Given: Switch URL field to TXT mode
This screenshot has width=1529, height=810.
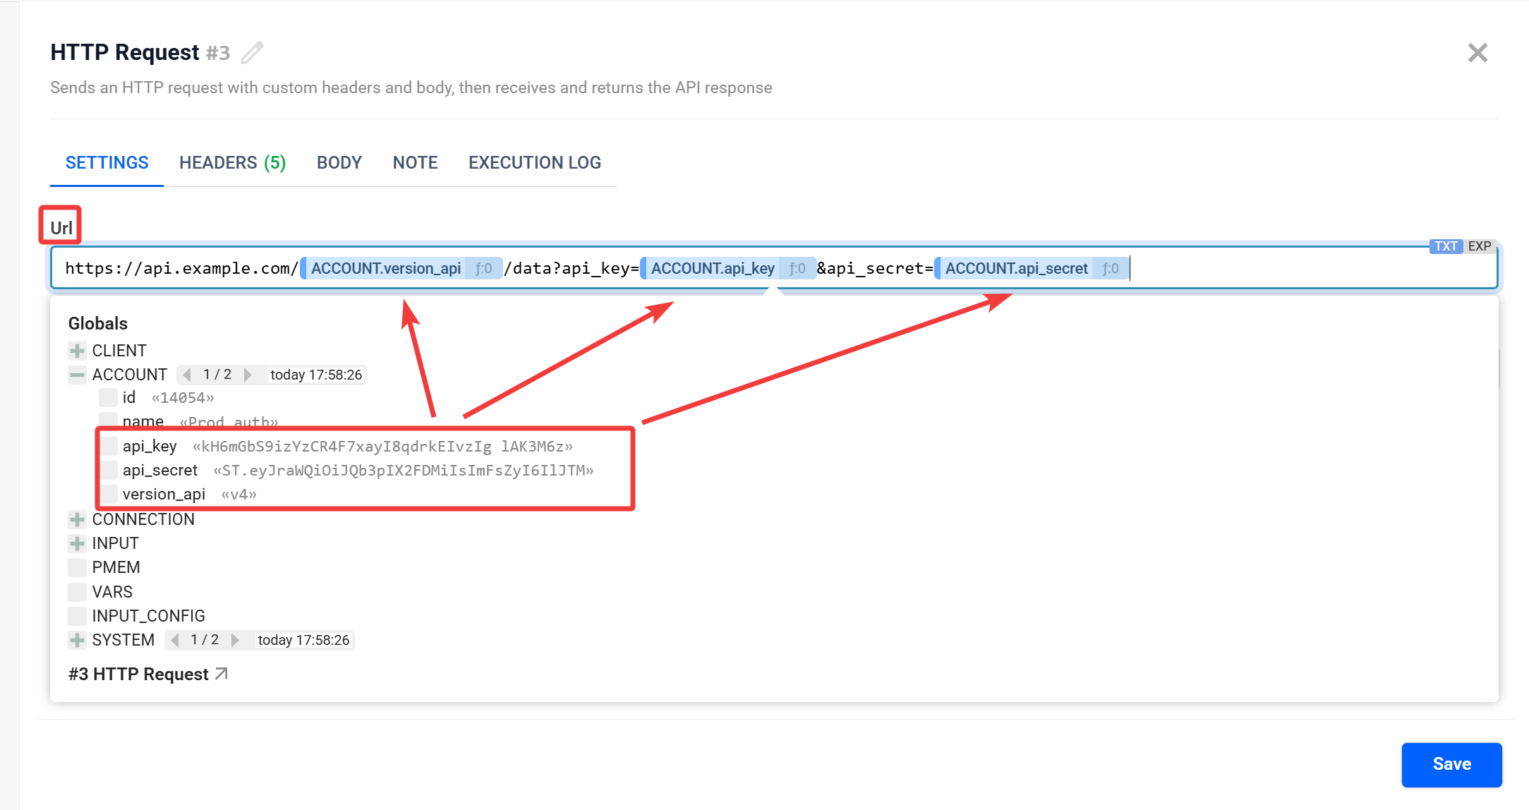Looking at the screenshot, I should [1445, 246].
